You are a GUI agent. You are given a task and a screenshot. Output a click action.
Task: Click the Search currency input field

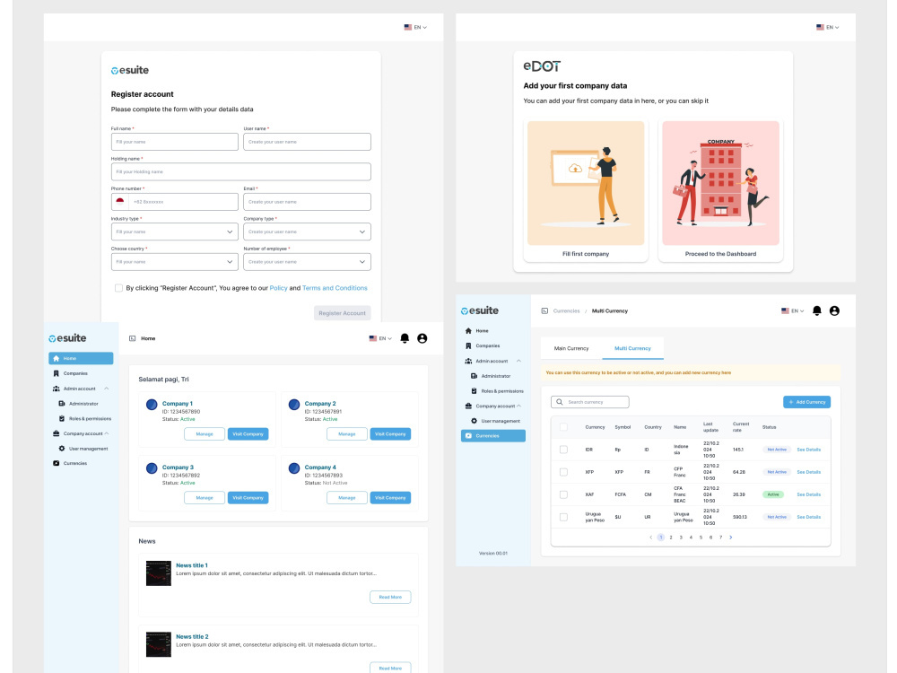click(590, 402)
